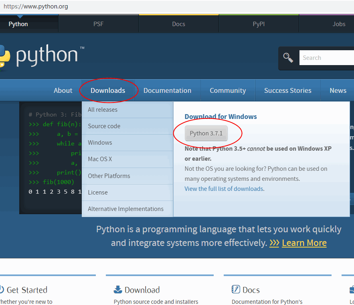Open the PyPI tab

coord(259,24)
